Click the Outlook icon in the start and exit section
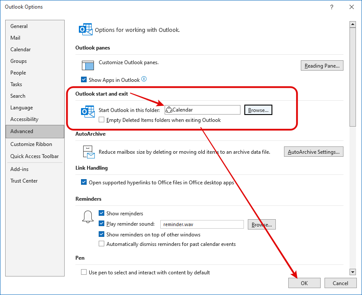 click(x=88, y=112)
